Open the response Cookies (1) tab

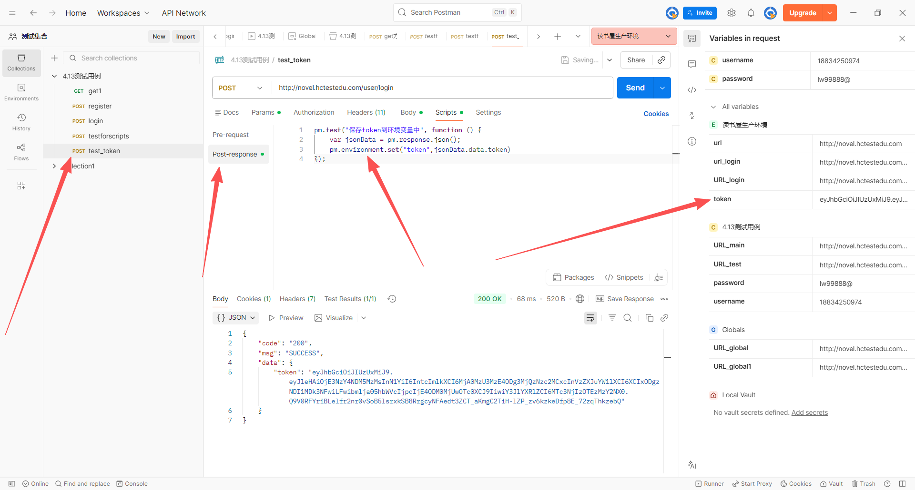pyautogui.click(x=254, y=299)
